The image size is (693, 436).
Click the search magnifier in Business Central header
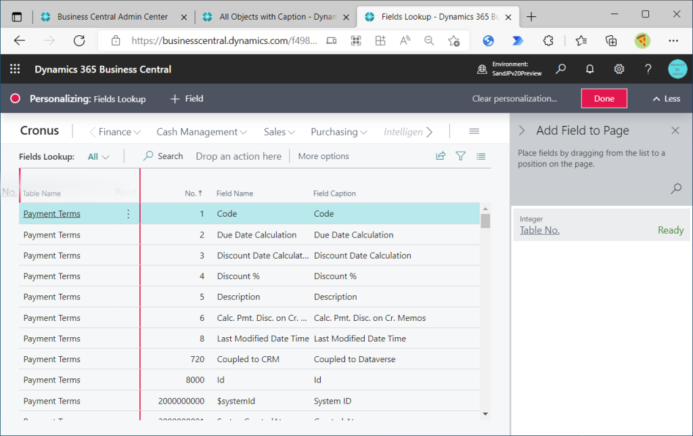561,69
